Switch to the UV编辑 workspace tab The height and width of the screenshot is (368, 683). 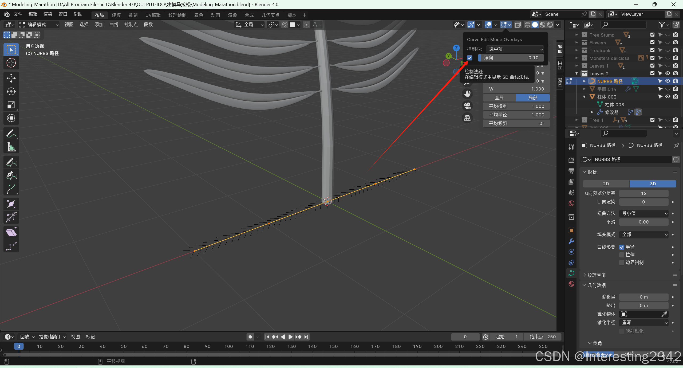pos(153,15)
